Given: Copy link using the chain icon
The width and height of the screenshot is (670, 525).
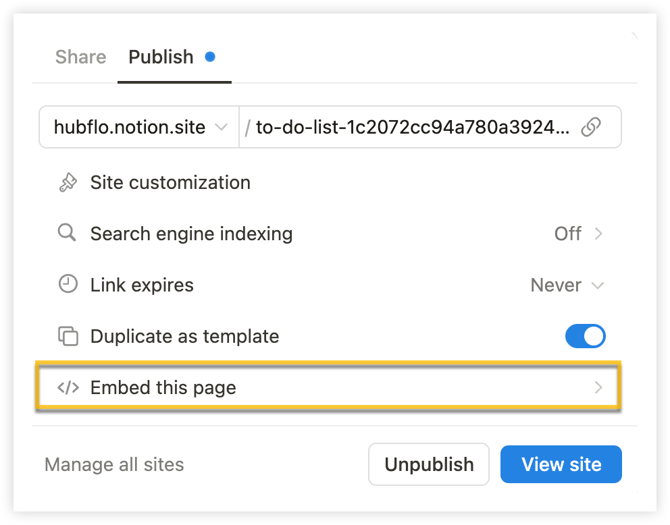Looking at the screenshot, I should coord(591,127).
